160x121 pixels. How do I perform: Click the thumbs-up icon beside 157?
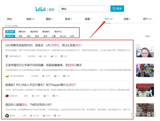52,56
